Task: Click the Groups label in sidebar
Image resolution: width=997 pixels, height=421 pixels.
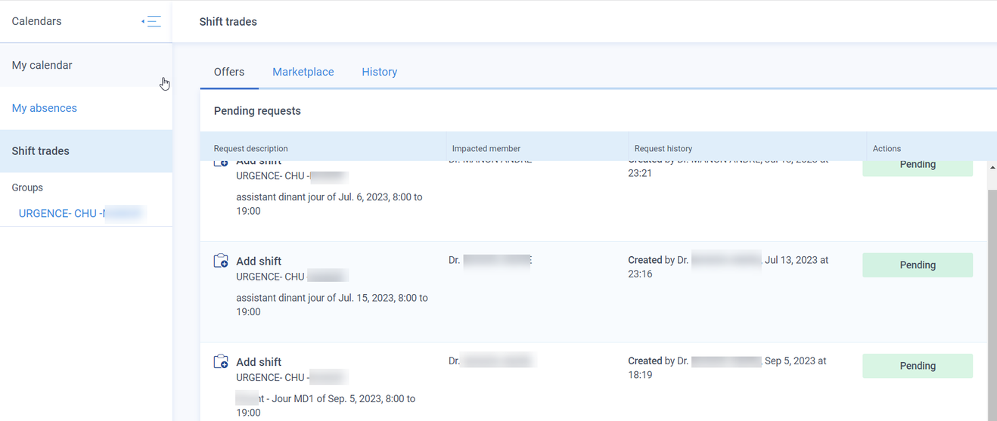Action: click(27, 187)
